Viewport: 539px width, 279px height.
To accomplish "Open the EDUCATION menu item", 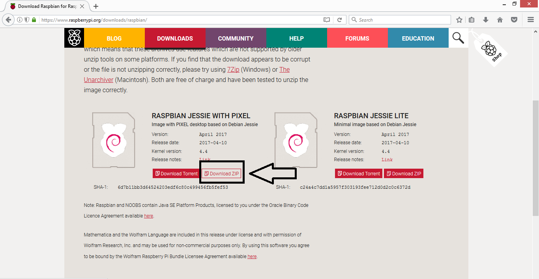I will (418, 38).
